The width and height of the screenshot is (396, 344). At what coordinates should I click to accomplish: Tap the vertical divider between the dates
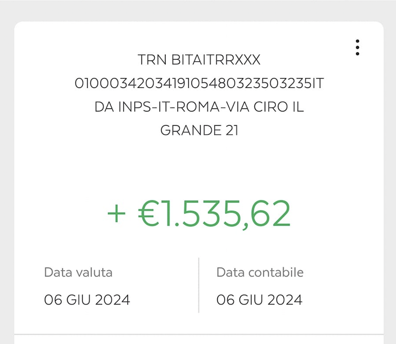199,285
